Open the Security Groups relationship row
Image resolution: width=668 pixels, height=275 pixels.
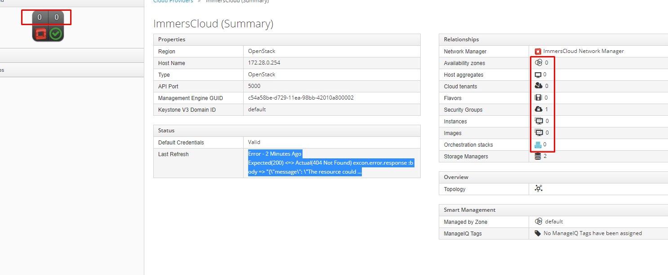point(553,110)
